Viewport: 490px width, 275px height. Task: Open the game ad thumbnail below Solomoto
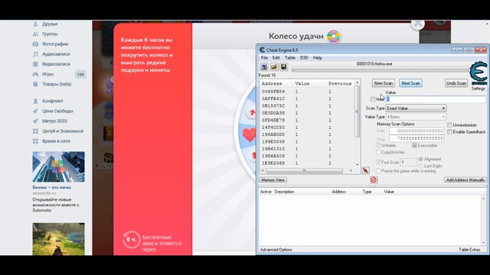coord(58,239)
